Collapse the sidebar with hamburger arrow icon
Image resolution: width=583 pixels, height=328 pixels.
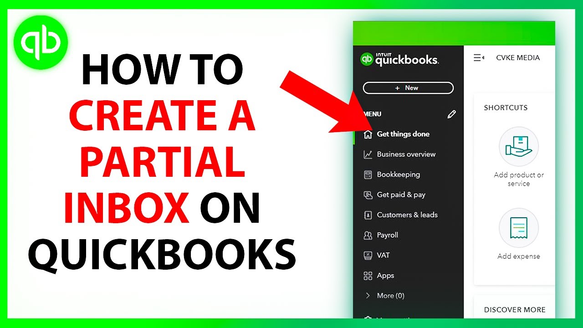[479, 58]
